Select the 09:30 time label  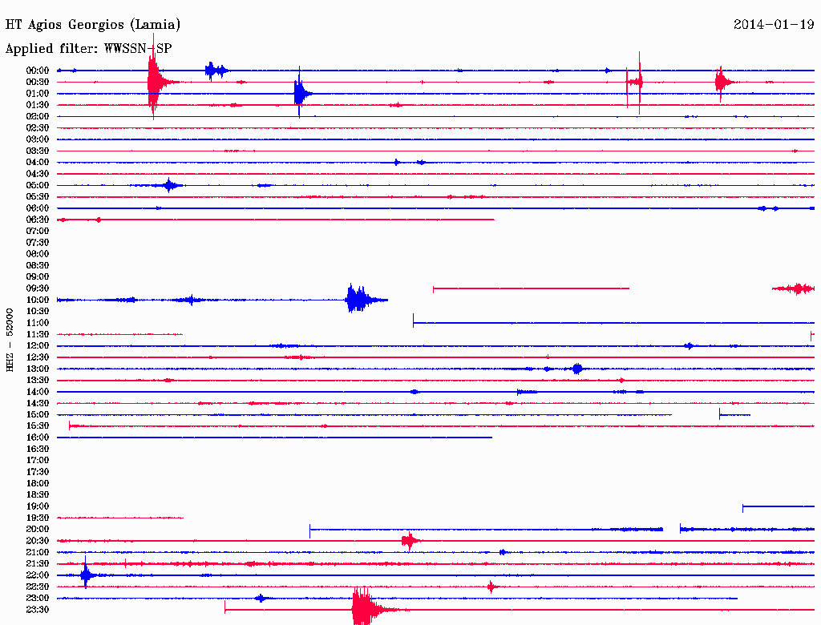click(37, 288)
